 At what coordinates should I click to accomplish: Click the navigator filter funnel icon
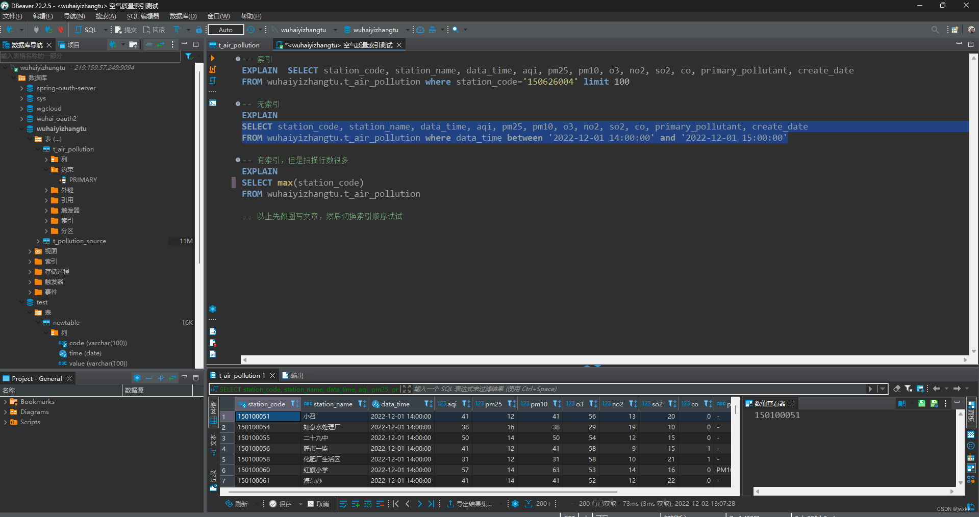189,56
